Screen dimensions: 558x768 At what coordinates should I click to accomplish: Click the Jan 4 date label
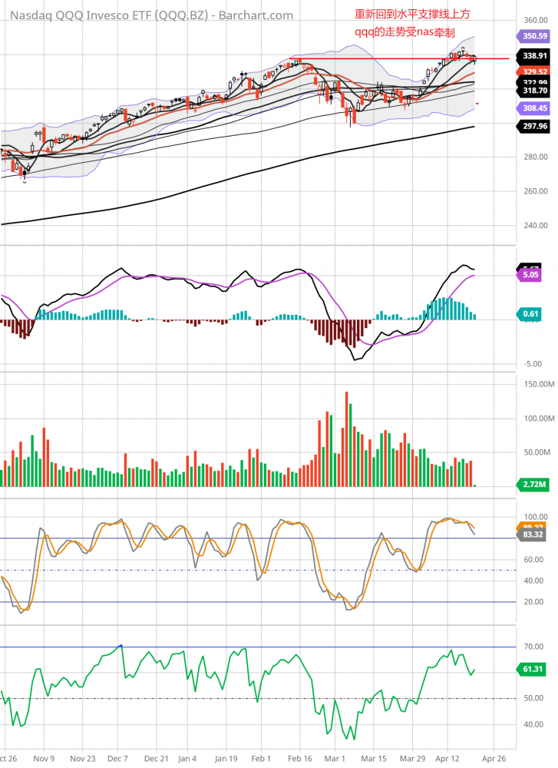[x=187, y=758]
